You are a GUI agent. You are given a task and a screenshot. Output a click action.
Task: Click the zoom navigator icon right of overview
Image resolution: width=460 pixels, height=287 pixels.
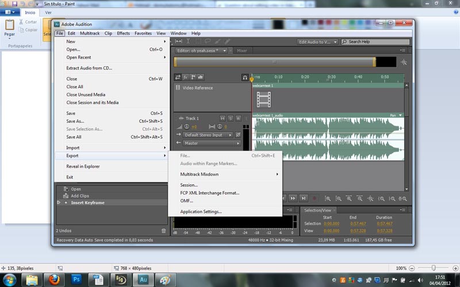pyautogui.click(x=404, y=63)
